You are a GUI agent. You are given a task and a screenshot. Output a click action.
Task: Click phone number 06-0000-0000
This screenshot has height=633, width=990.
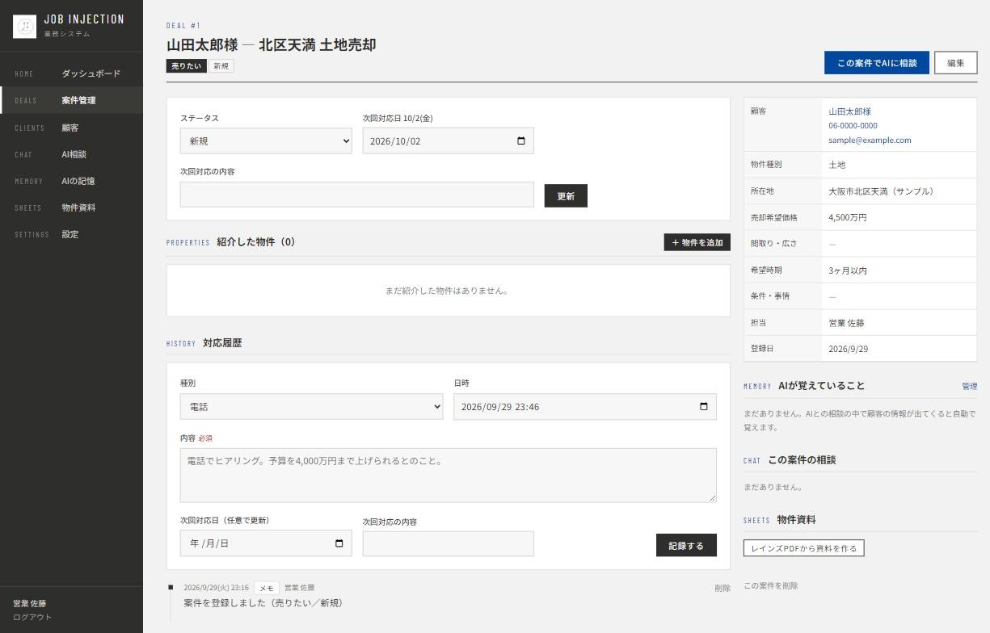tap(853, 126)
